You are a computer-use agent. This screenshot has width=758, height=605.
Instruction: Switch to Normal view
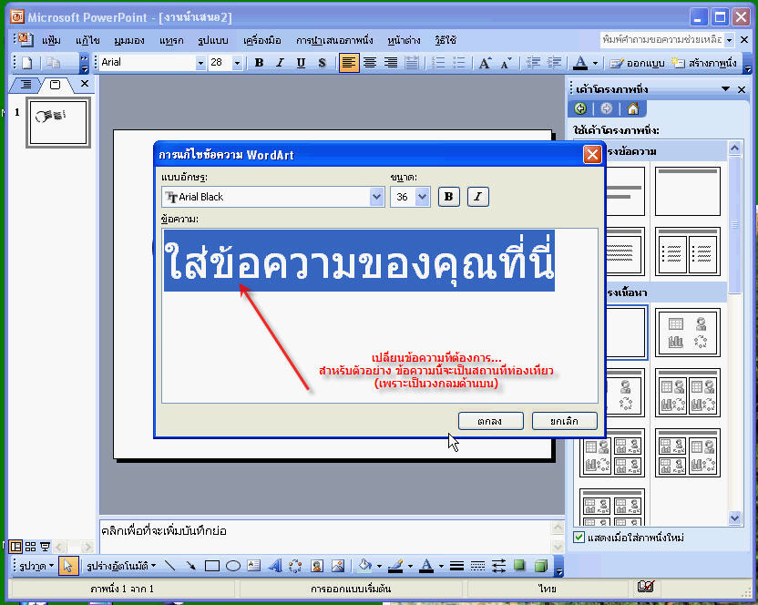coord(15,547)
